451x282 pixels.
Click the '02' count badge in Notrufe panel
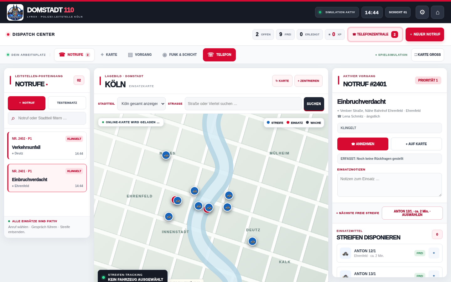[x=79, y=80]
